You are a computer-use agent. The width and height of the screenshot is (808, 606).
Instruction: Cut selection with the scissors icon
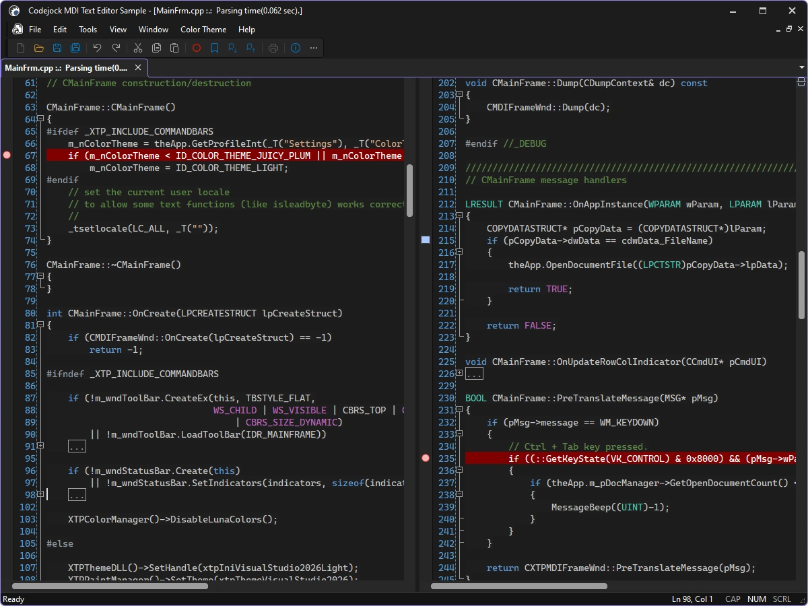point(138,48)
